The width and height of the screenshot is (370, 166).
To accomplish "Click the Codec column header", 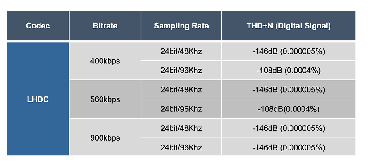I will pyautogui.click(x=38, y=25).
